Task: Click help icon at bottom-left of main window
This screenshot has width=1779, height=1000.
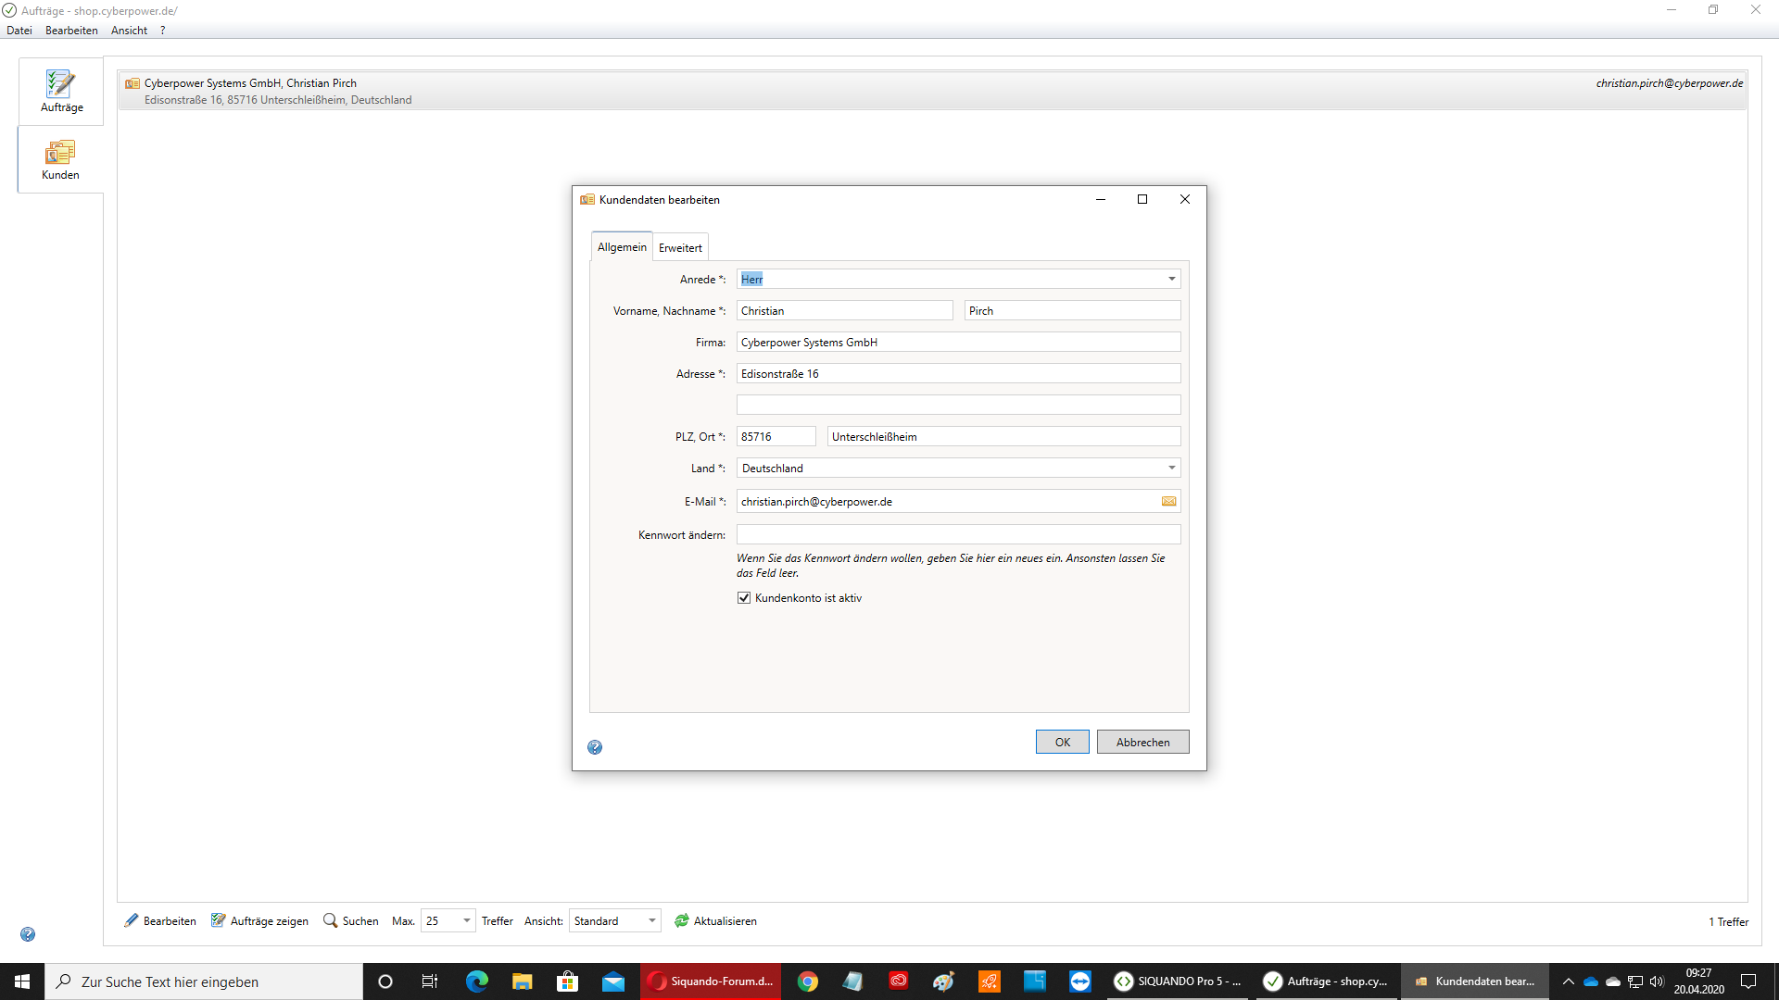Action: point(28,934)
